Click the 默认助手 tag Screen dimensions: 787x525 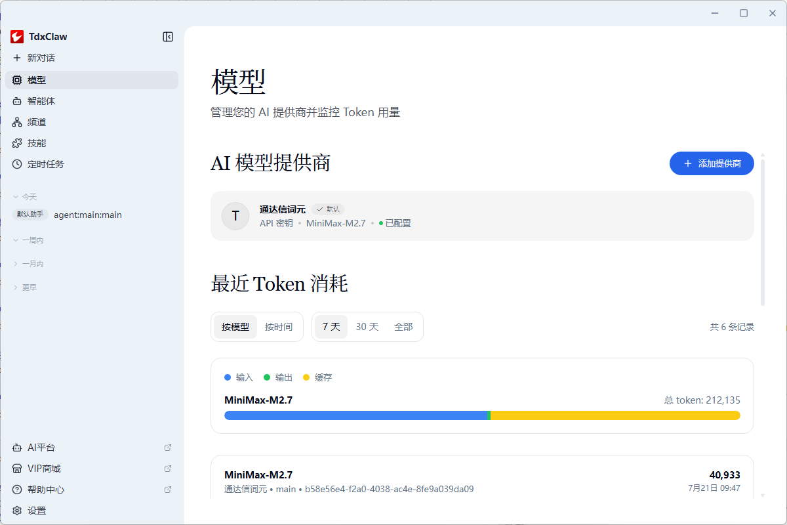coord(30,215)
